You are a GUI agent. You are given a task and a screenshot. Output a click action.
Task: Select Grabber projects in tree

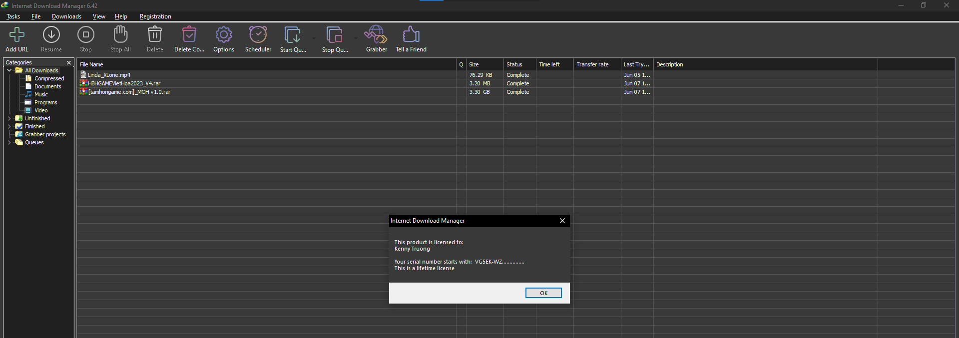point(45,134)
